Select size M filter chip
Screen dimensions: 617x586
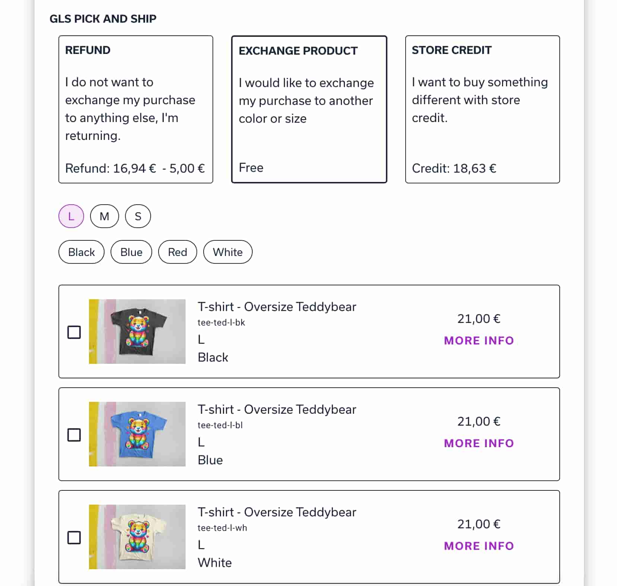105,216
